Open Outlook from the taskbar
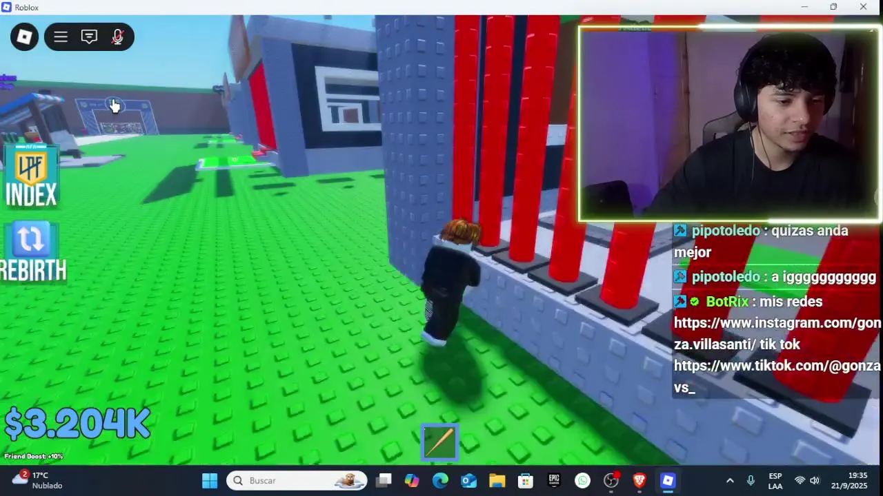 click(468, 480)
